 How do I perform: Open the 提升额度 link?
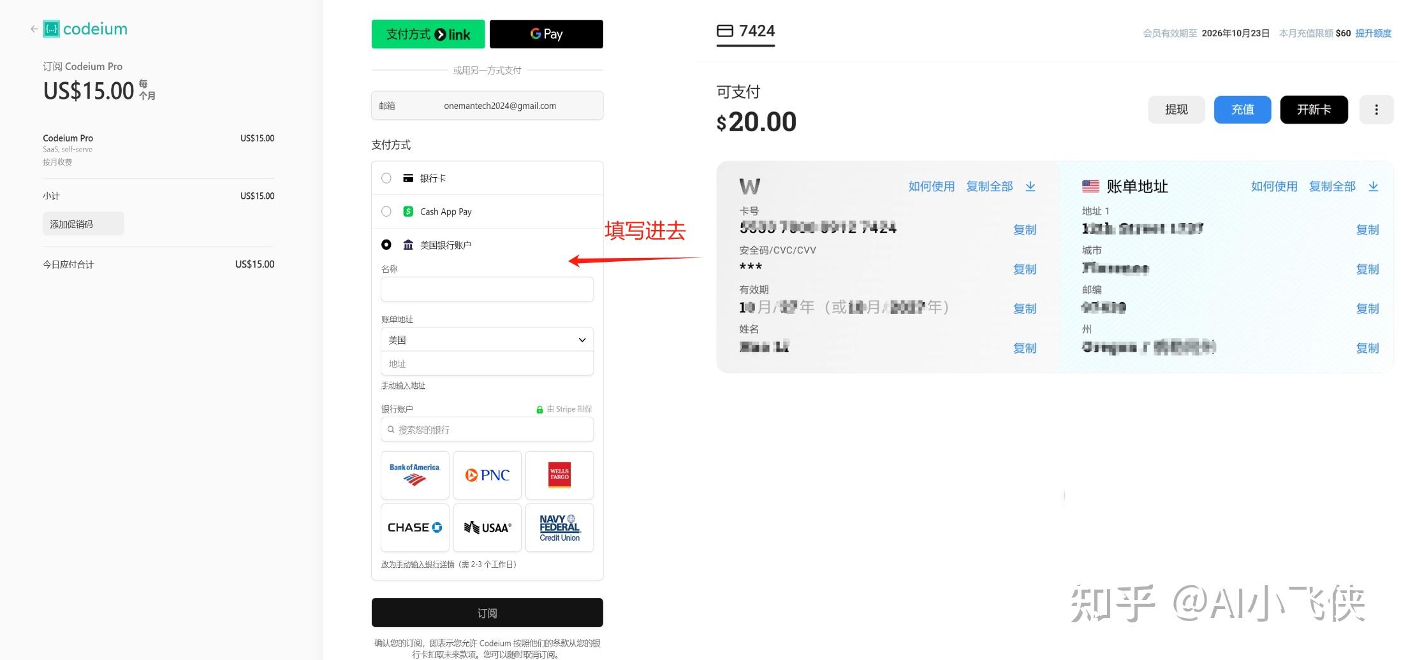pos(1372,32)
